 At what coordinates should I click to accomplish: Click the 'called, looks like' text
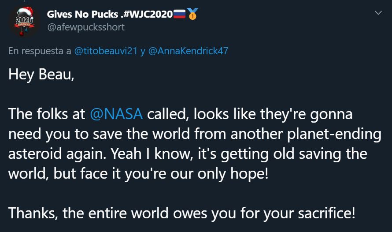[201, 114]
